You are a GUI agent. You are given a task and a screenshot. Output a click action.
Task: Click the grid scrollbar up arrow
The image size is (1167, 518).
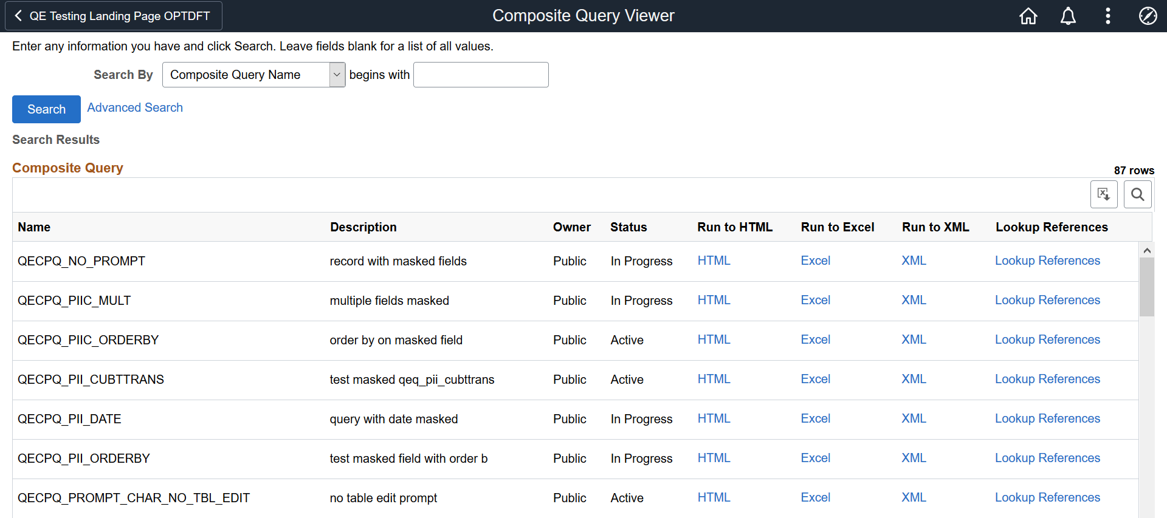pos(1146,250)
